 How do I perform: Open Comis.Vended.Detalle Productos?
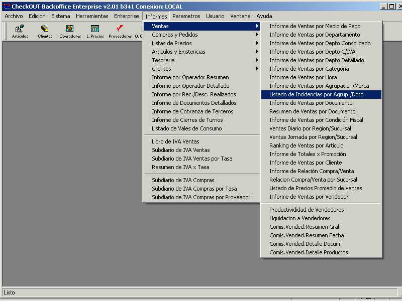(321, 252)
